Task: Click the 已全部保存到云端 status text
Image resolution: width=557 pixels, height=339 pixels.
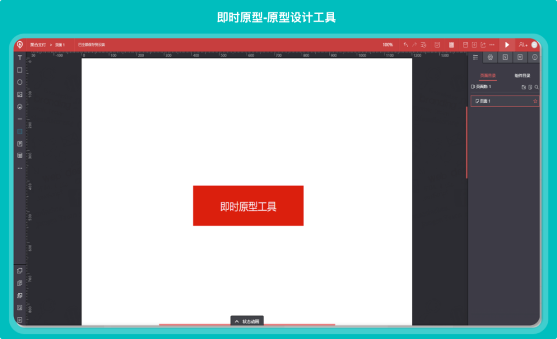Action: (x=92, y=45)
